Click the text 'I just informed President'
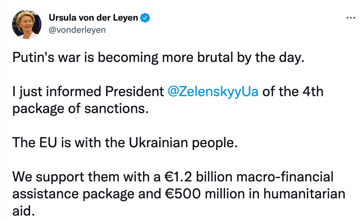361x220 pixels. pyautogui.click(x=88, y=91)
